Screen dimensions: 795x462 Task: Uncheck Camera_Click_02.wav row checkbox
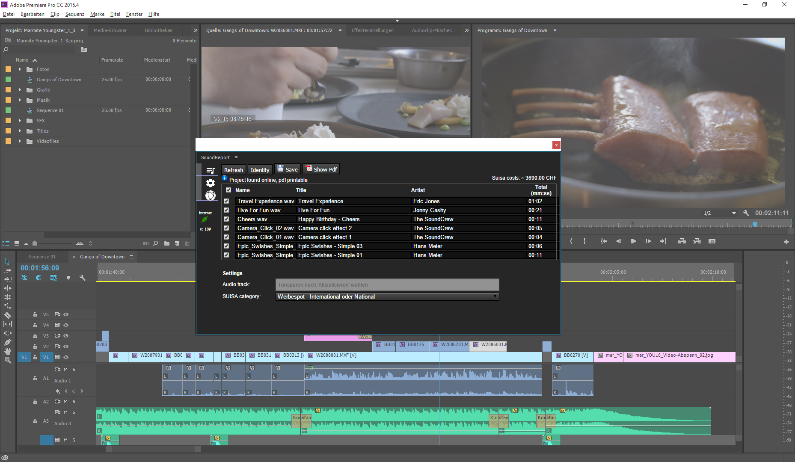pyautogui.click(x=226, y=228)
